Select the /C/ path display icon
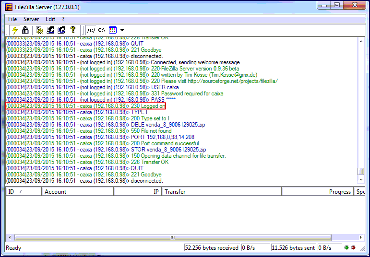This screenshot has width=370, height=257. (91, 30)
